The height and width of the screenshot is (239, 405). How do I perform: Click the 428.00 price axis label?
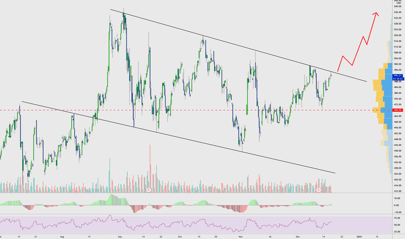[398, 168]
